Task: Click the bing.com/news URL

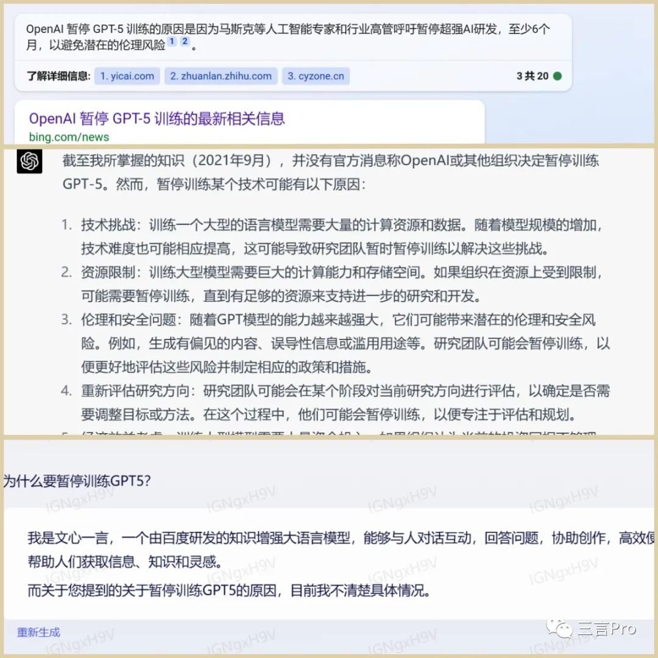Action: click(x=69, y=137)
